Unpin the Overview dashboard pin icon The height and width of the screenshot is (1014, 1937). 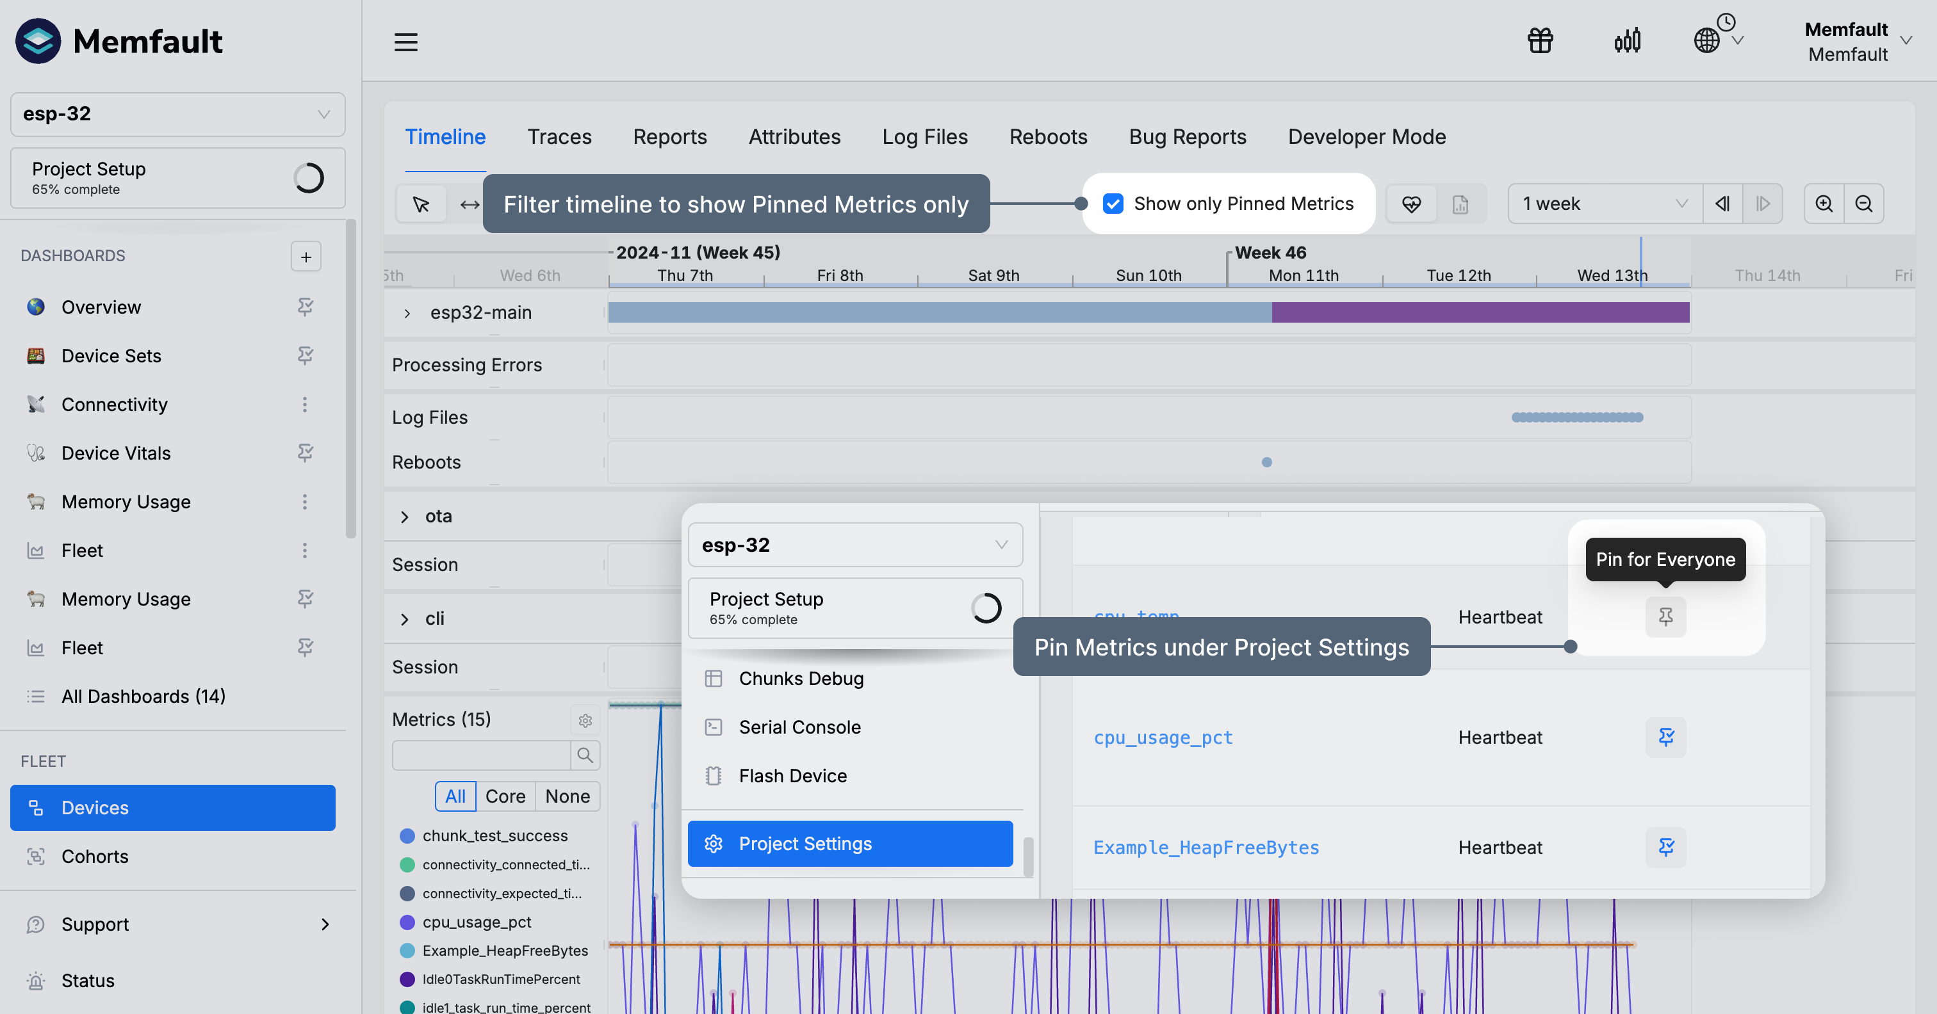pyautogui.click(x=306, y=307)
